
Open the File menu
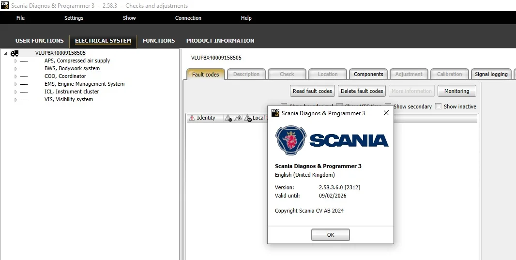[x=20, y=18]
